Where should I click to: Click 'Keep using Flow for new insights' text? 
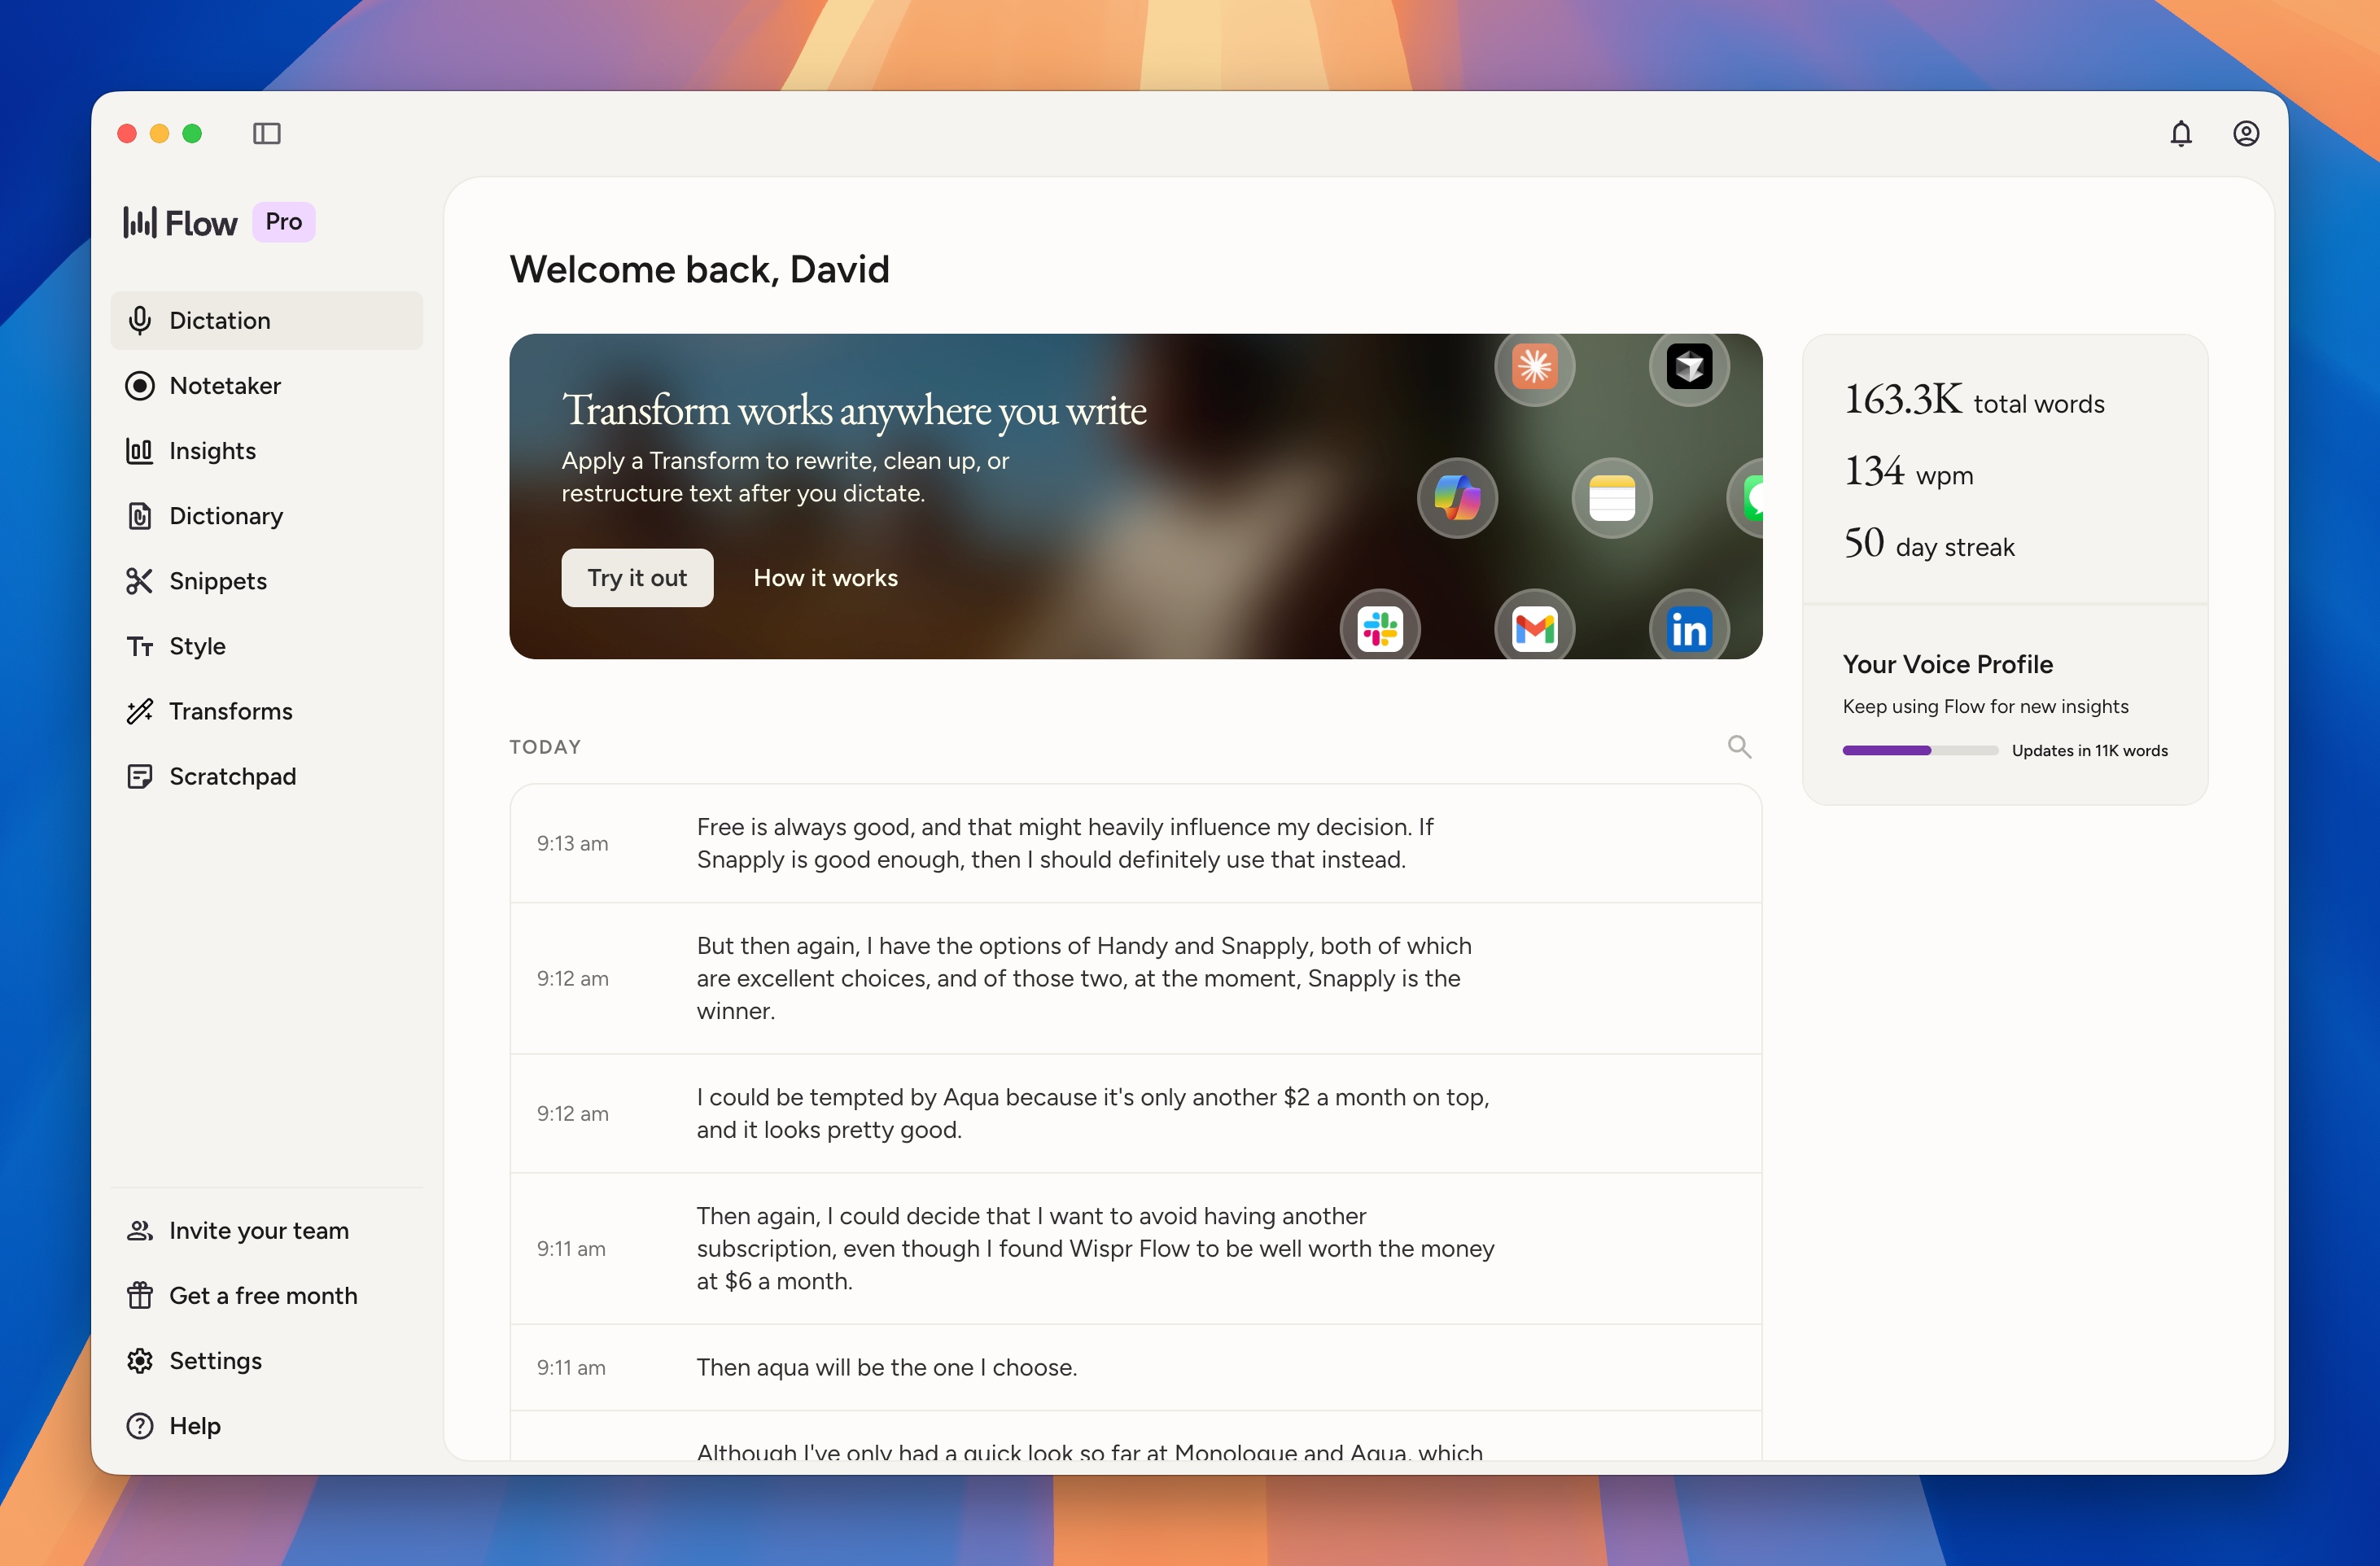click(x=1985, y=706)
